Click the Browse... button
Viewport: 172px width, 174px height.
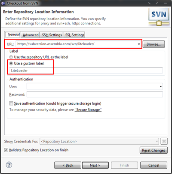pos(154,44)
